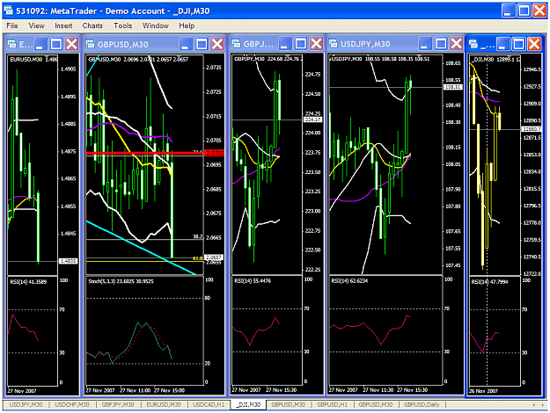
Task: Click the RSI(14) 41.3589 label in EURUSD chart
Action: coord(28,282)
